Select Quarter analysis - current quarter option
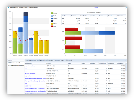The width and height of the screenshot is (134, 100). click(x=8, y=8)
